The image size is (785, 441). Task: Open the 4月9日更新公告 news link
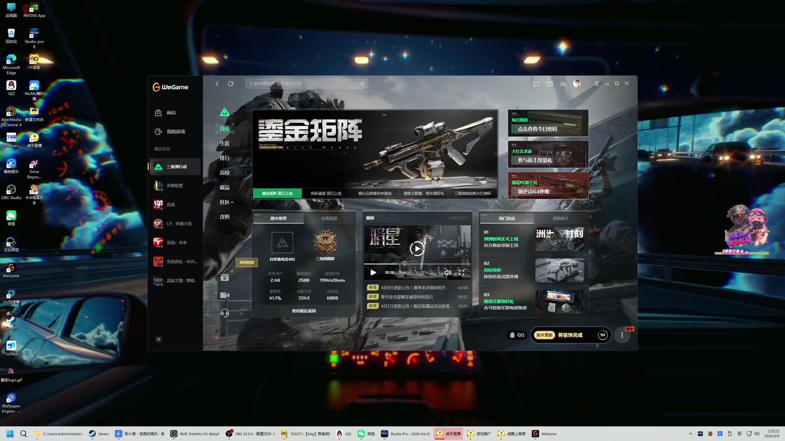[x=414, y=288]
